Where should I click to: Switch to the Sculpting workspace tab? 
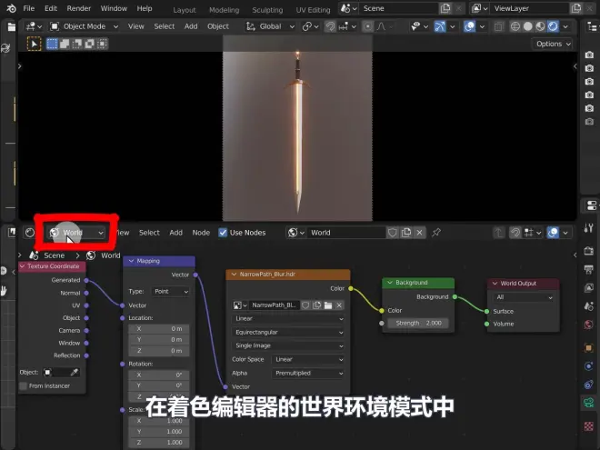coord(267,10)
